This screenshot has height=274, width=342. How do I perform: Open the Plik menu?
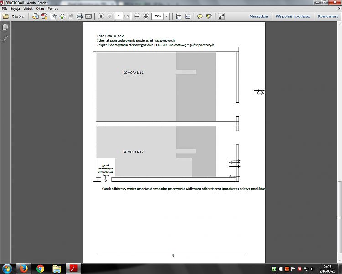(5, 8)
